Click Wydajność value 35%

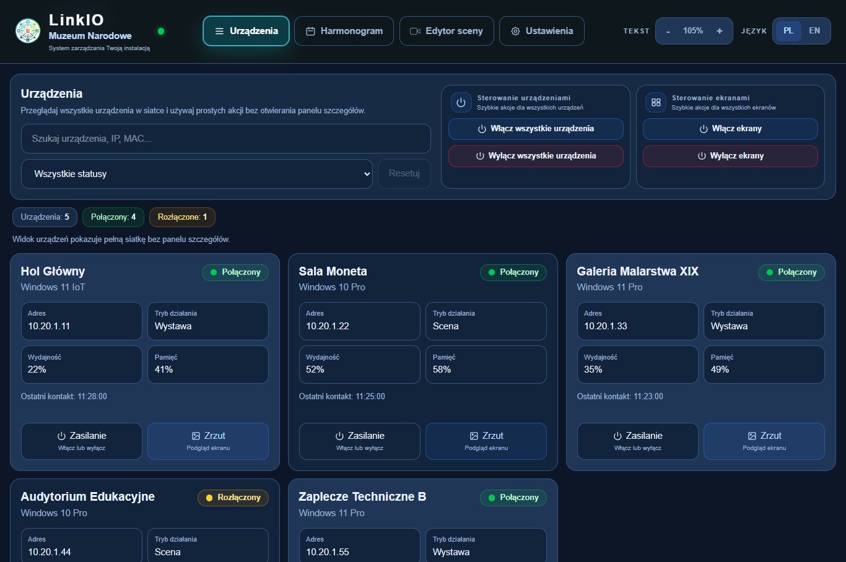click(x=593, y=370)
